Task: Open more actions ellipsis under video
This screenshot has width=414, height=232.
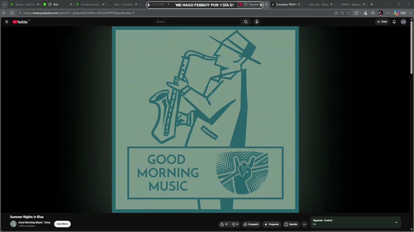Action: pyautogui.click(x=304, y=224)
